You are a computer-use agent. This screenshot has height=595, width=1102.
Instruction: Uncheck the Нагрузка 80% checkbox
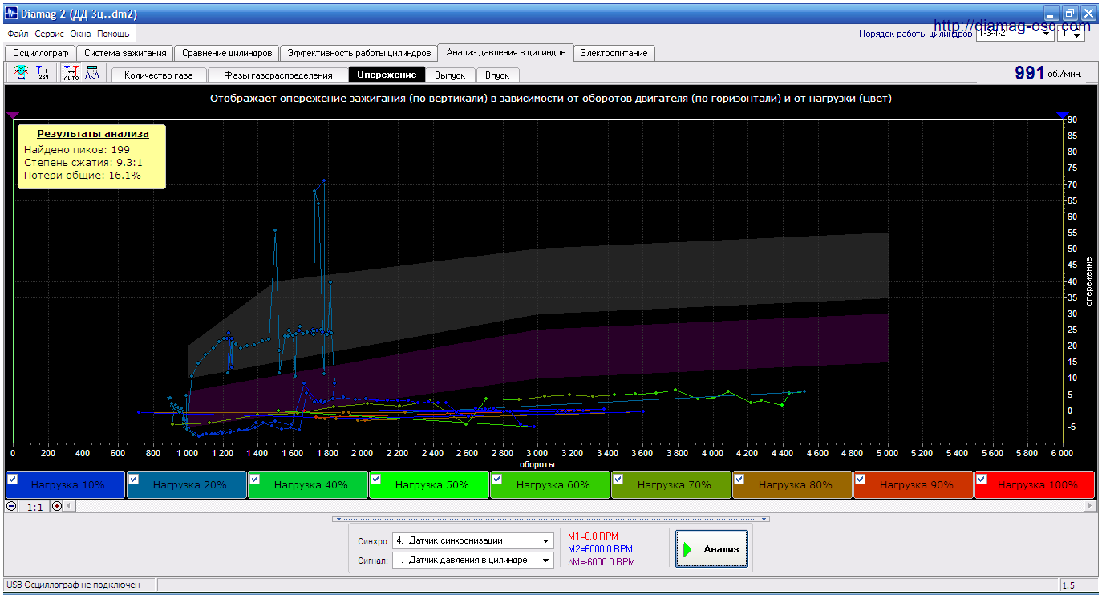click(739, 479)
